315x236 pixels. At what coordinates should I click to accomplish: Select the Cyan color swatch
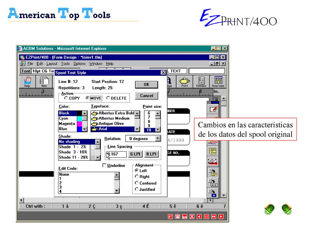click(79, 118)
